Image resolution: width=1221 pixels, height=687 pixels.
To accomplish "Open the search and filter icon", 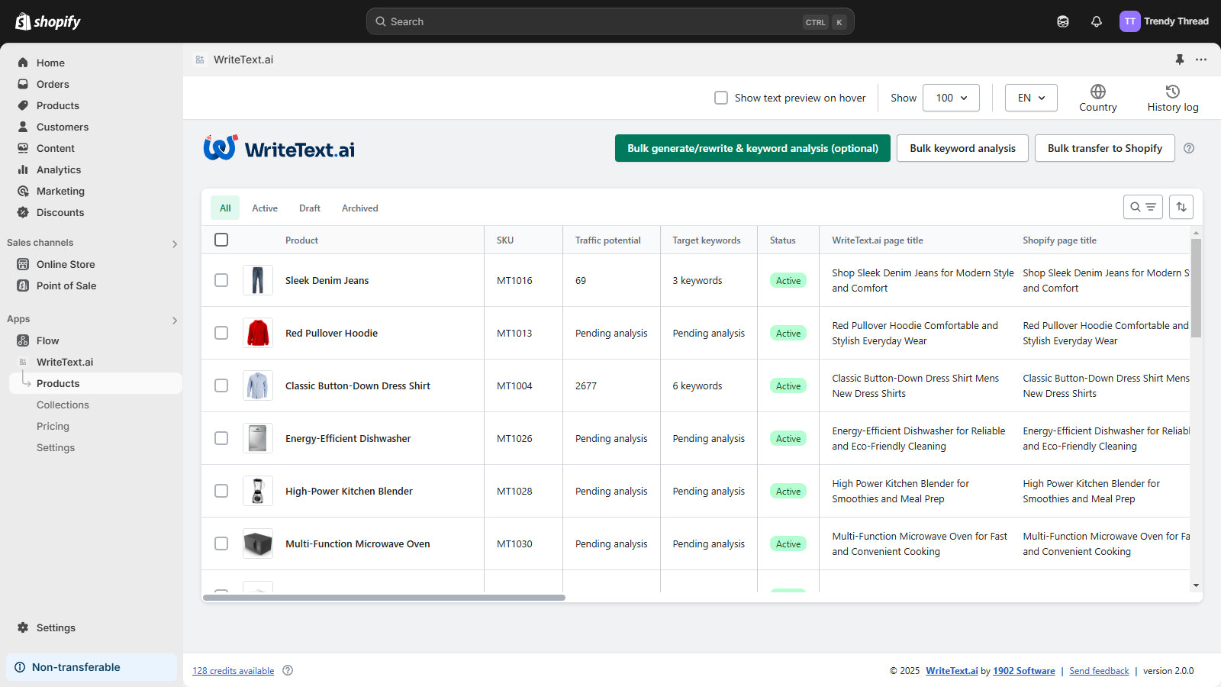I will [x=1142, y=207].
